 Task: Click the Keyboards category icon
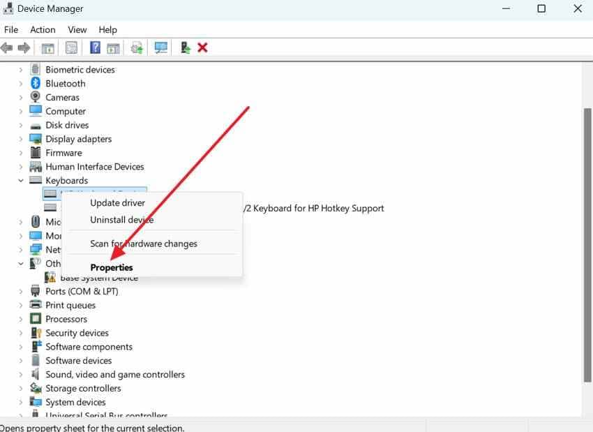point(36,180)
